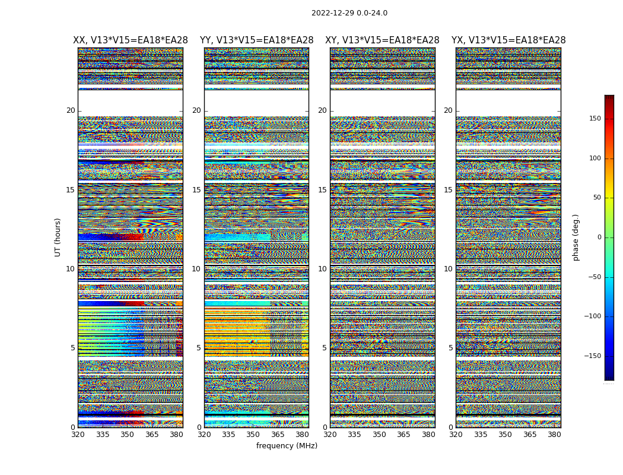Viewport: 623px width, 475px height.
Task: Click the XY, V13*V15=EA18*EA28 panel title
Action: pos(382,40)
